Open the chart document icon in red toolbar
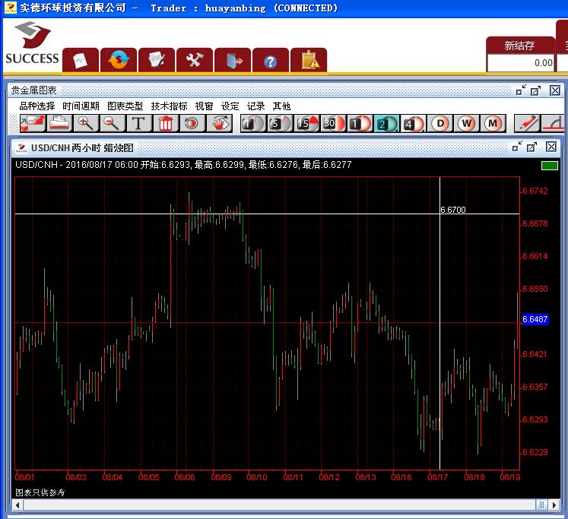Image resolution: width=568 pixels, height=519 pixels. point(81,60)
